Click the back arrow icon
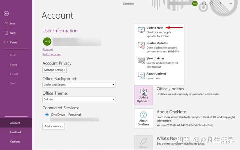Screen dimensions: 240x150 coord(6,13)
